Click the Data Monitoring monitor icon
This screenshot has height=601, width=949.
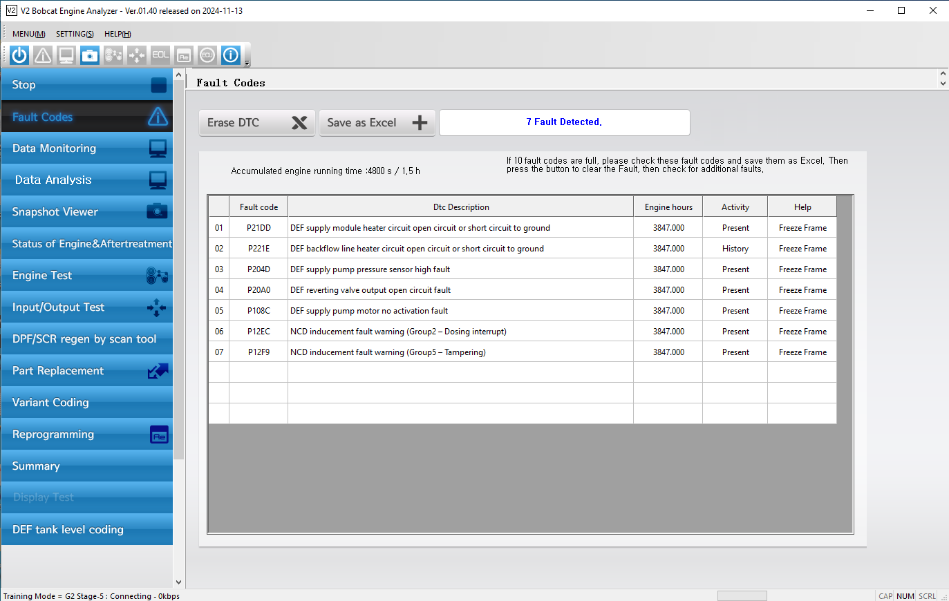pyautogui.click(x=158, y=149)
